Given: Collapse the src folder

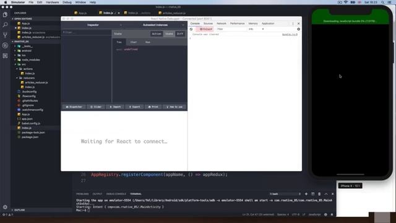Looking at the screenshot, I should [x=24, y=64].
